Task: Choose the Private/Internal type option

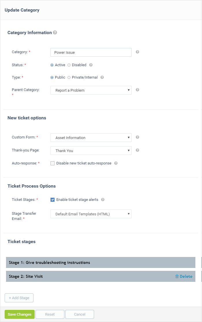Action: coord(69,77)
